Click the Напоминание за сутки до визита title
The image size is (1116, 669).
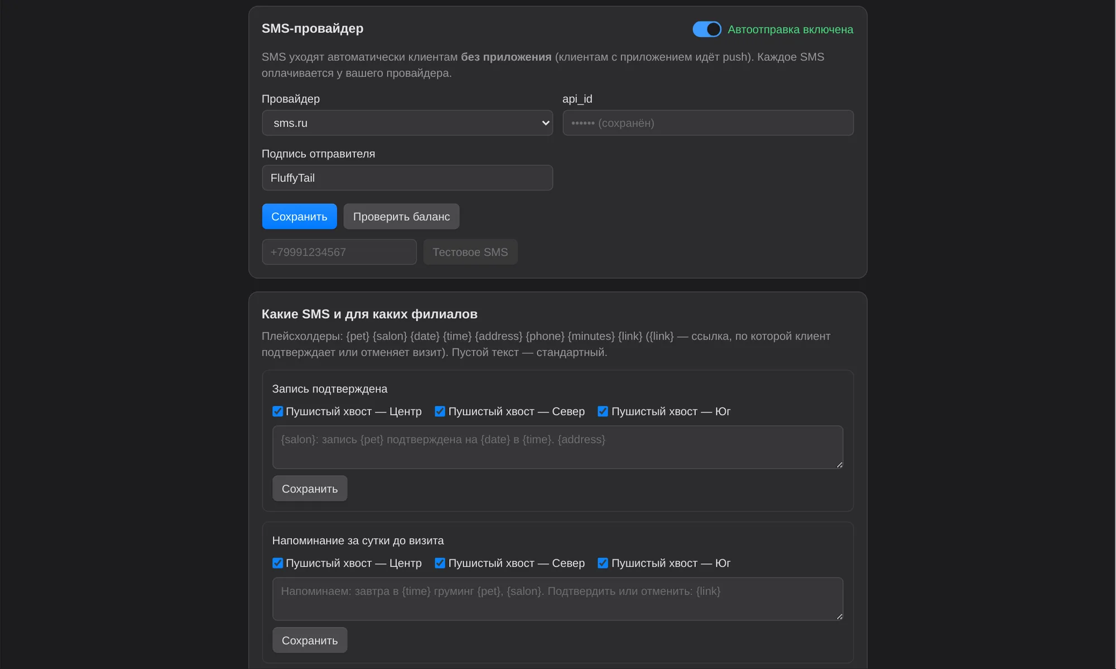click(x=358, y=541)
